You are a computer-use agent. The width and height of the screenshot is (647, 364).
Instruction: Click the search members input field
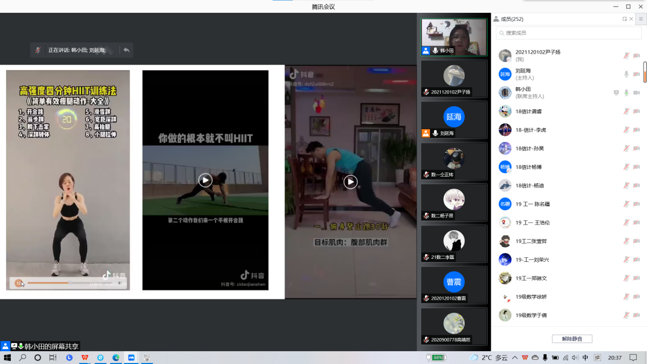[x=569, y=33]
